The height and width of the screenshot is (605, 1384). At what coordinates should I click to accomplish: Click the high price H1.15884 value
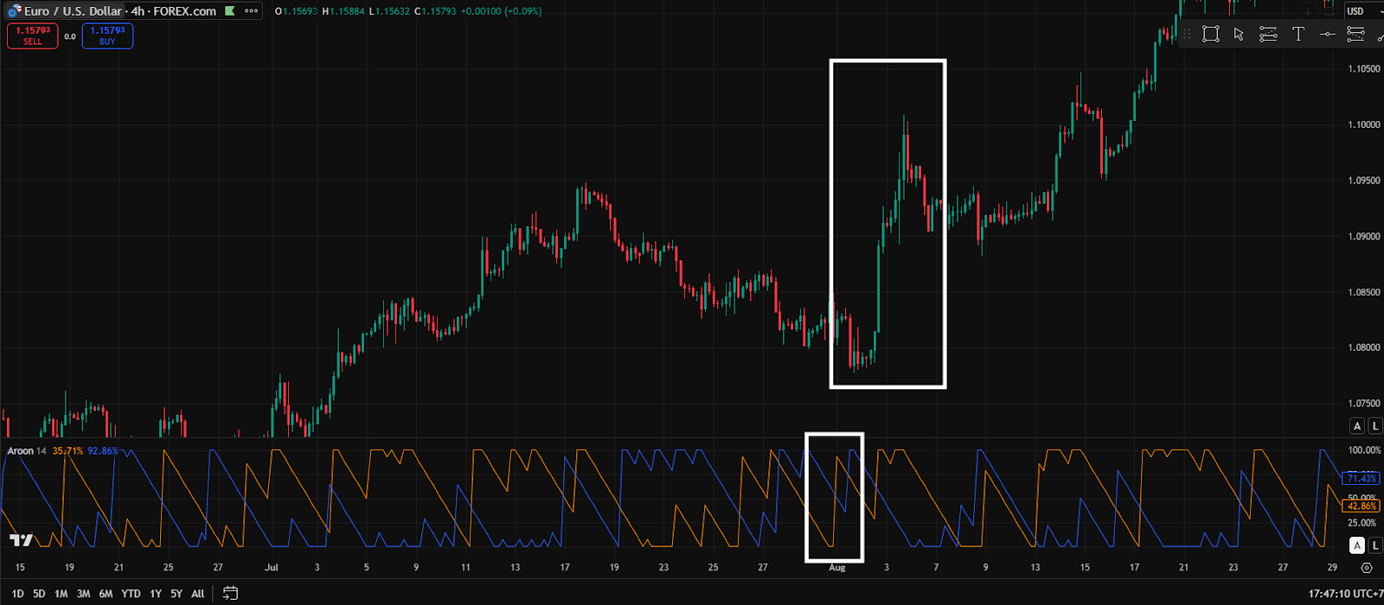click(343, 11)
